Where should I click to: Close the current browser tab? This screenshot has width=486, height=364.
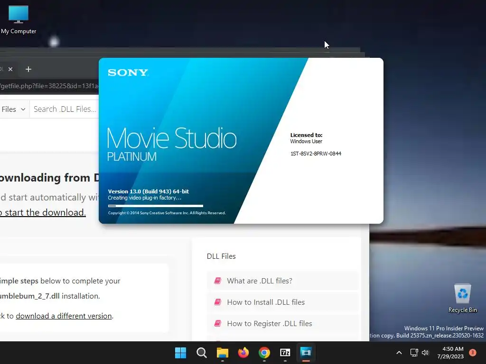(x=10, y=69)
